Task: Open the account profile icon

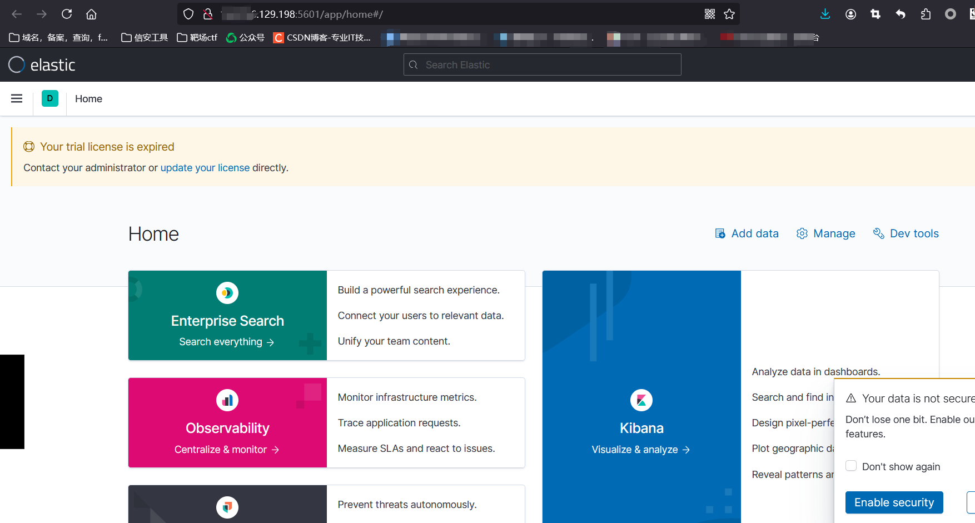Action: click(x=850, y=14)
